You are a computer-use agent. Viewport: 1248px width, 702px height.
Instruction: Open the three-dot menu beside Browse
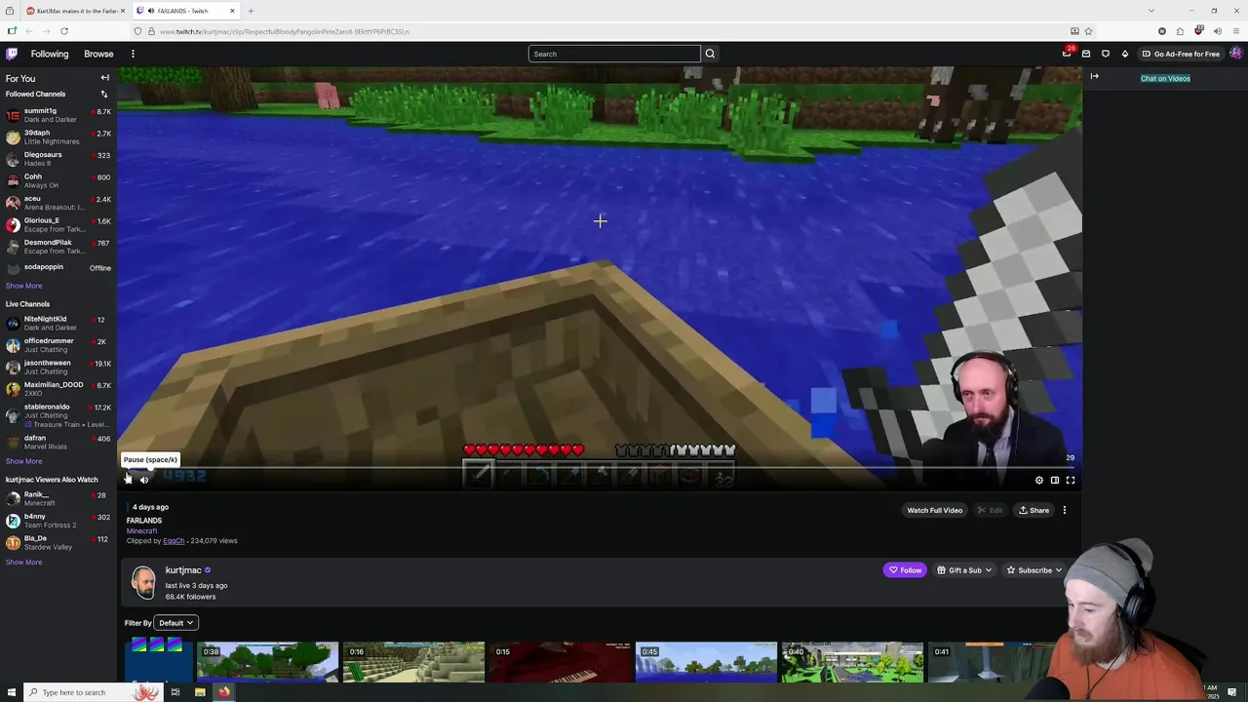point(133,54)
